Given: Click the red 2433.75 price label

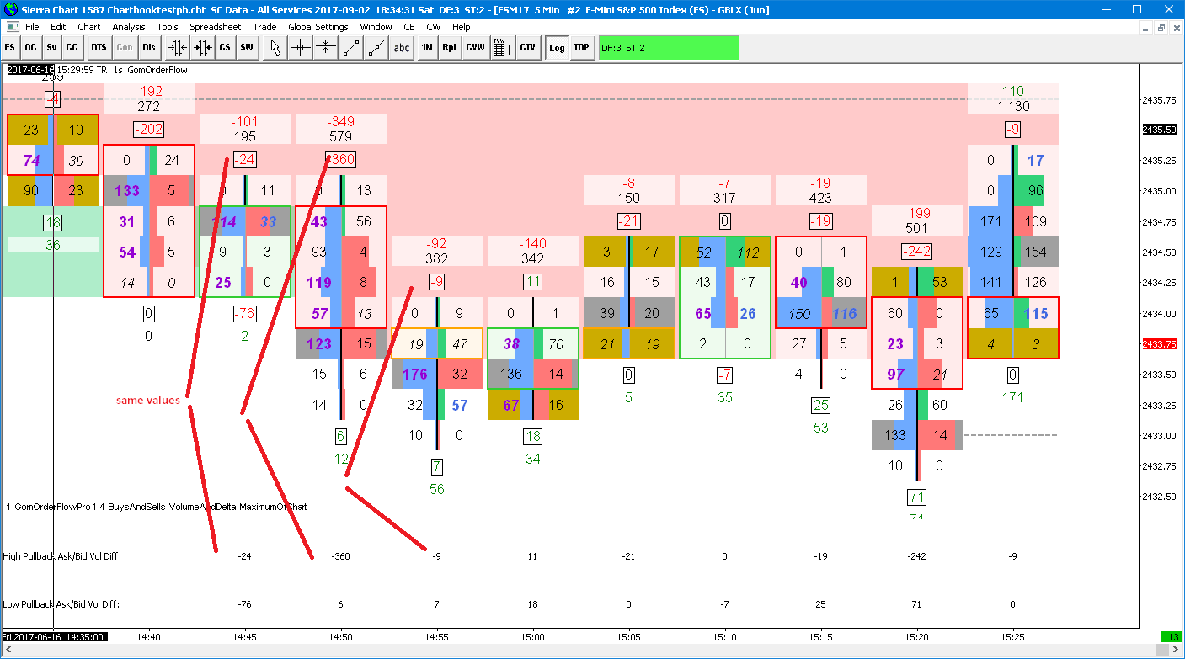Looking at the screenshot, I should click(x=1160, y=343).
